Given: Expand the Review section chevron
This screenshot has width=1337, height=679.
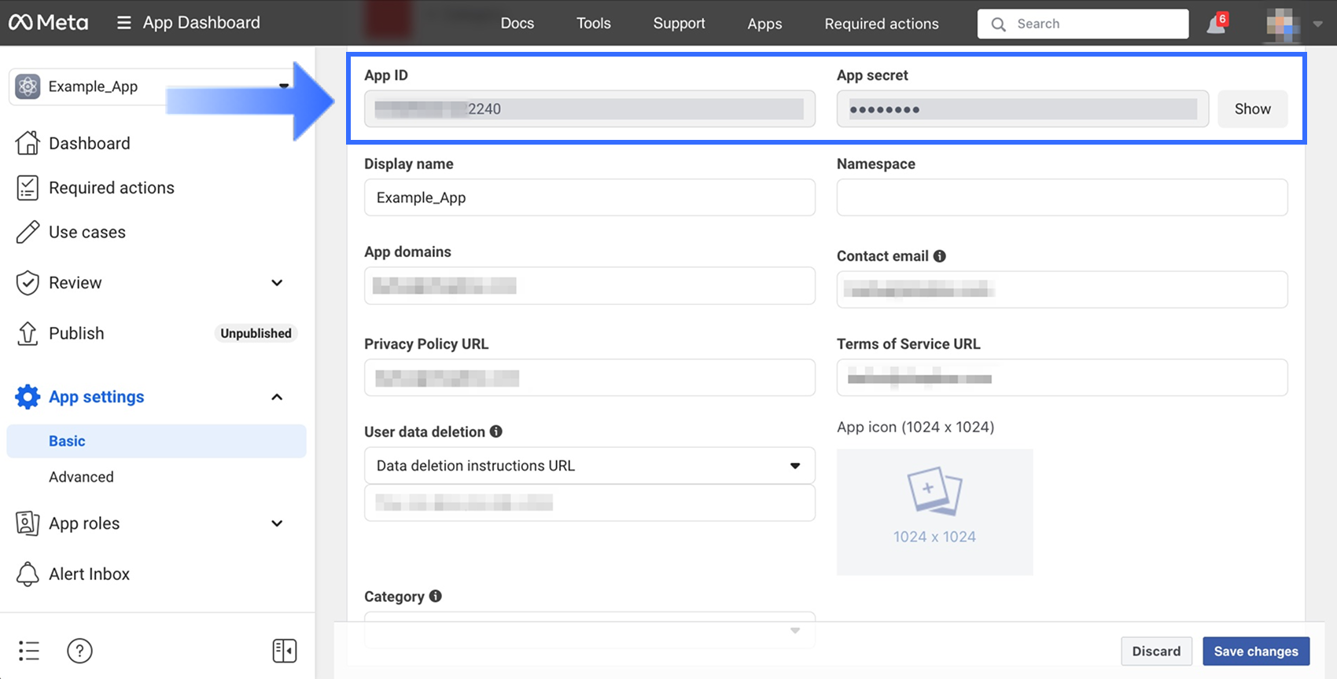Looking at the screenshot, I should (277, 283).
